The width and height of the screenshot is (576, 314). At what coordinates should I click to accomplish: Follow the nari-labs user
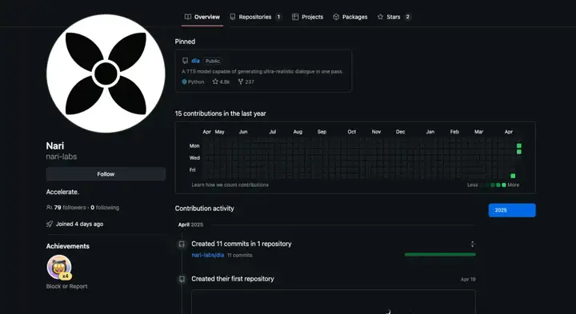tap(106, 174)
